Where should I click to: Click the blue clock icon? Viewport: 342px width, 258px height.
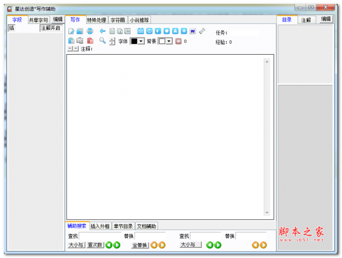coord(149,31)
